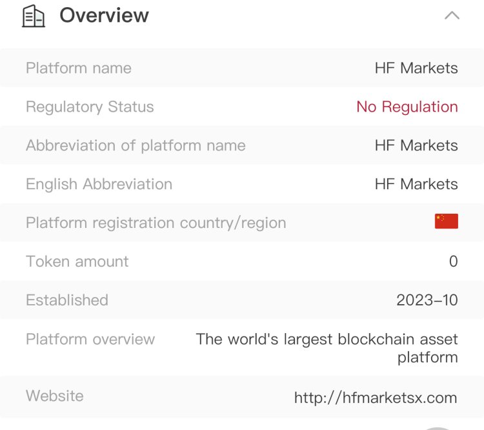Click the building icon beside Overview

34,16
